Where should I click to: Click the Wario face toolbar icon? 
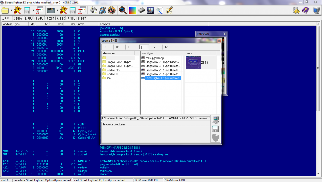click(112, 10)
